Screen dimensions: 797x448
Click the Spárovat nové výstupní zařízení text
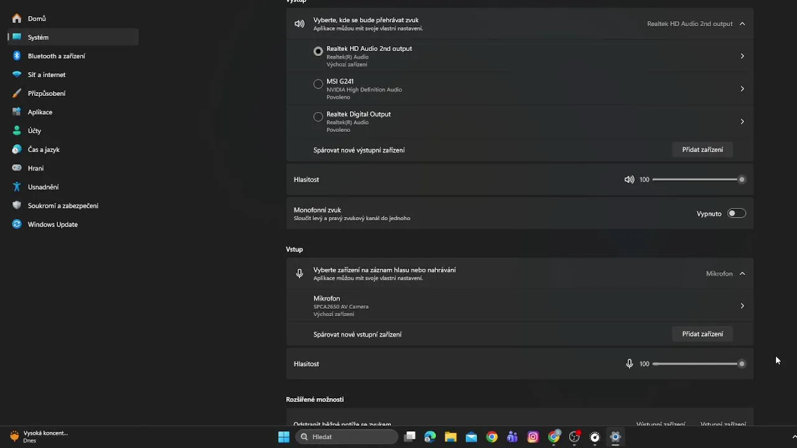click(359, 150)
